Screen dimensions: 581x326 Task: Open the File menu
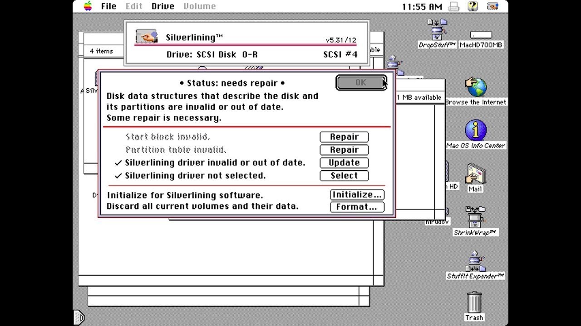click(108, 6)
